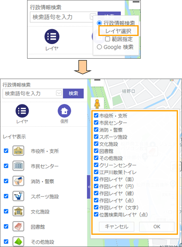182x247 pixels.
Task: Open the search options dropdown arrow in the lower panel
Action: click(59, 93)
